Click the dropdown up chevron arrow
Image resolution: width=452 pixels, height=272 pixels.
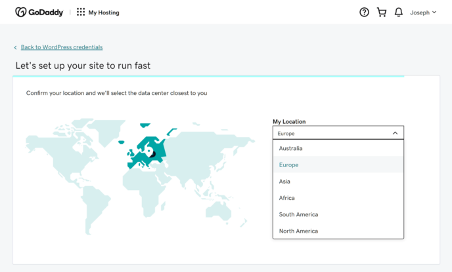click(395, 133)
